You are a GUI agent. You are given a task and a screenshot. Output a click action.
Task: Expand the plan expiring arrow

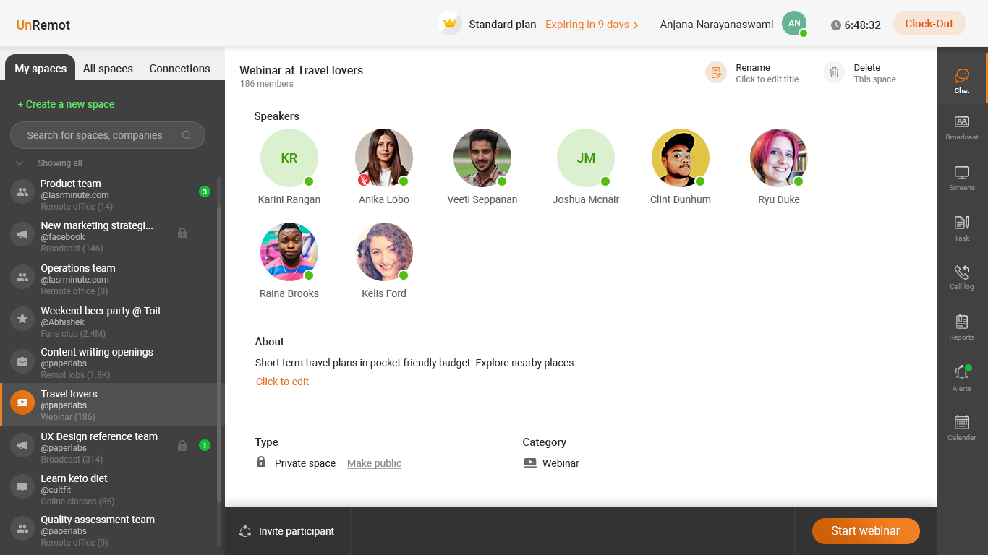[636, 25]
